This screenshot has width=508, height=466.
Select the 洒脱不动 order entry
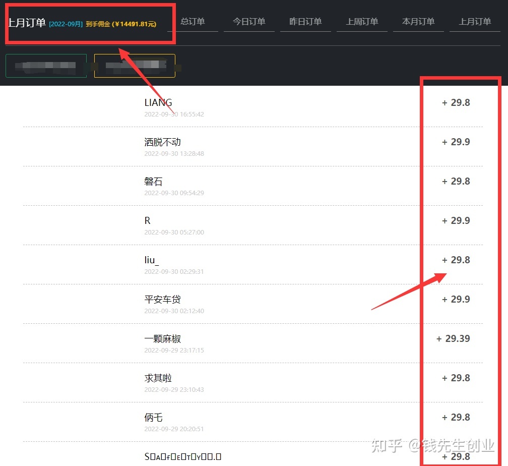pyautogui.click(x=162, y=142)
